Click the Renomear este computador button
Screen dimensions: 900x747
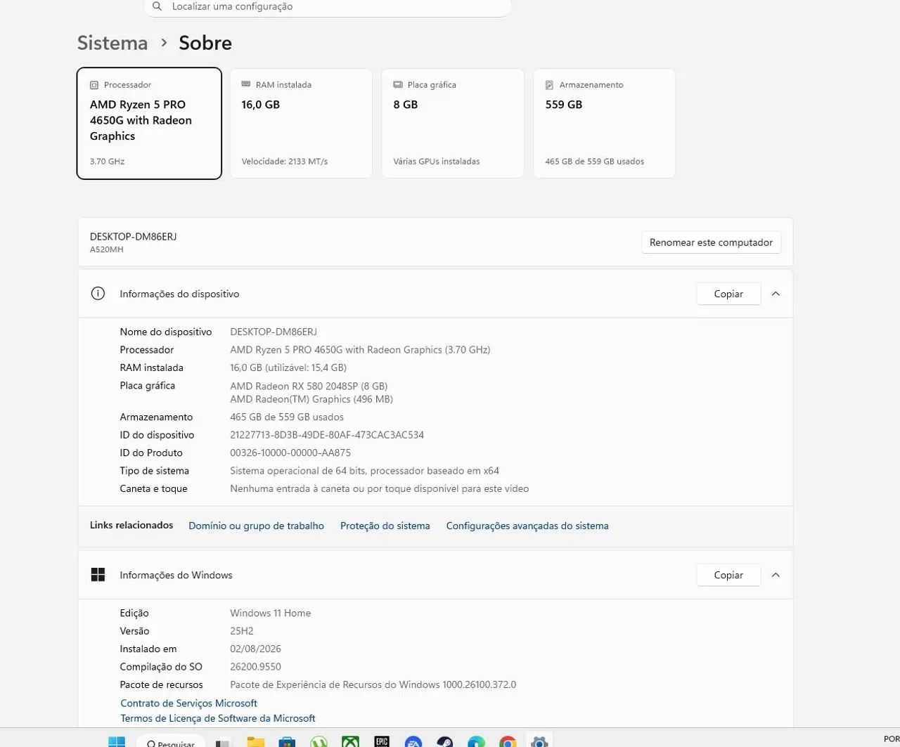[x=711, y=242]
